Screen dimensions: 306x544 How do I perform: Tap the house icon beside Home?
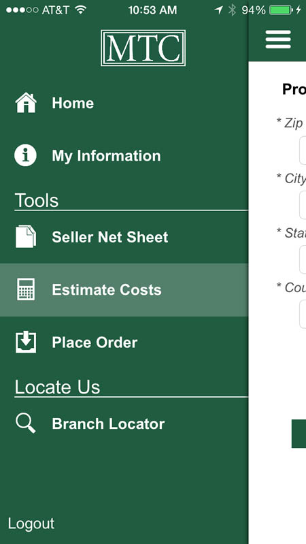click(x=26, y=103)
